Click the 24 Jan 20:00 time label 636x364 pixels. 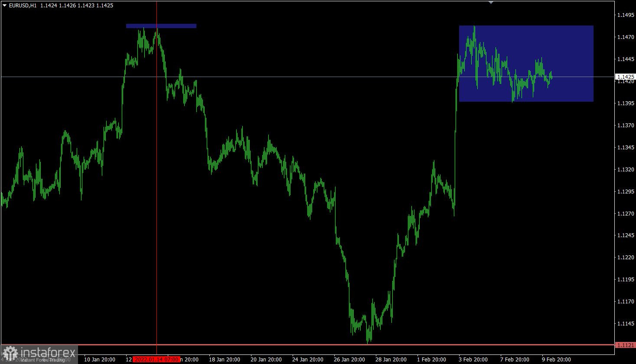coord(307,359)
